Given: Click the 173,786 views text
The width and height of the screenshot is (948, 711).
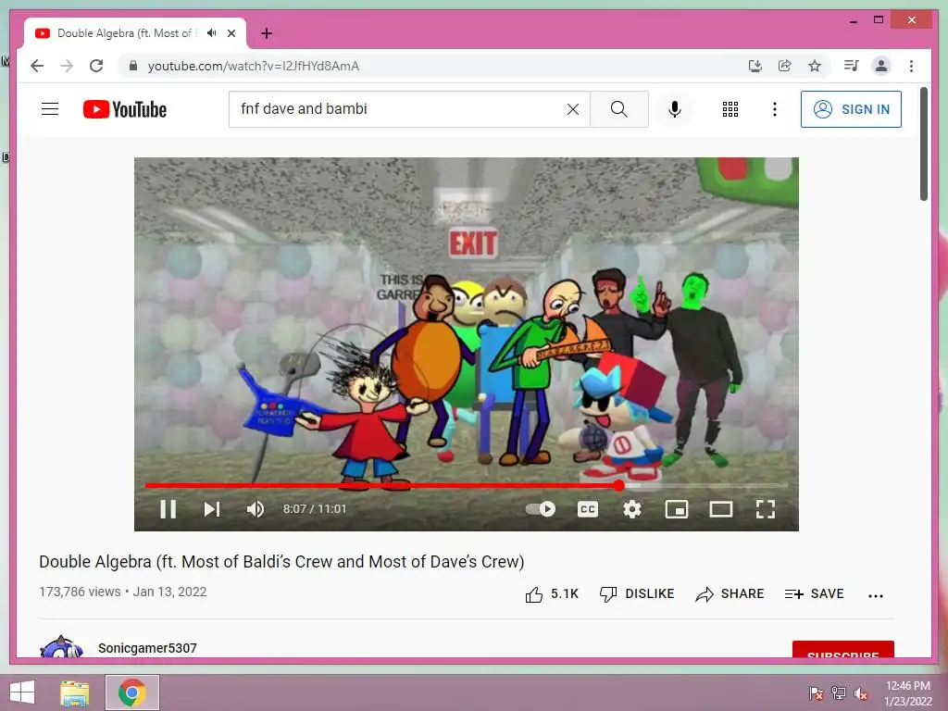Looking at the screenshot, I should click(80, 592).
